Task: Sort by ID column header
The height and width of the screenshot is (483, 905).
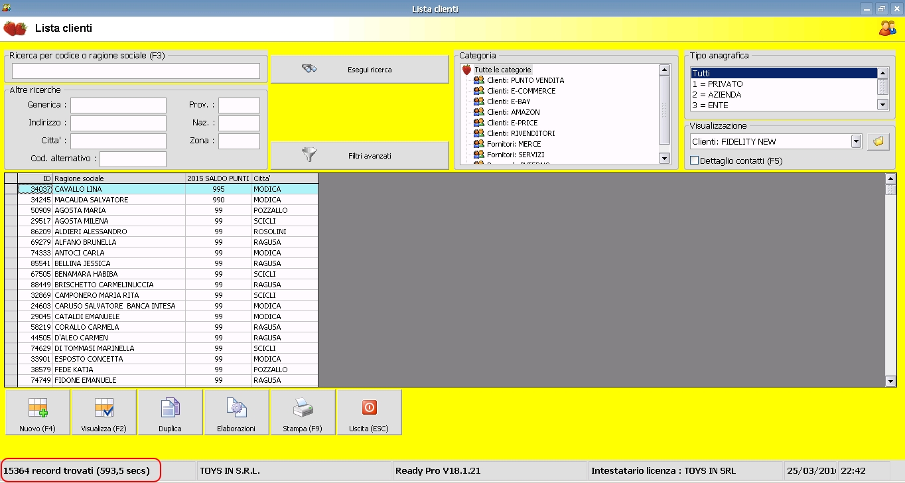Action: (35, 178)
